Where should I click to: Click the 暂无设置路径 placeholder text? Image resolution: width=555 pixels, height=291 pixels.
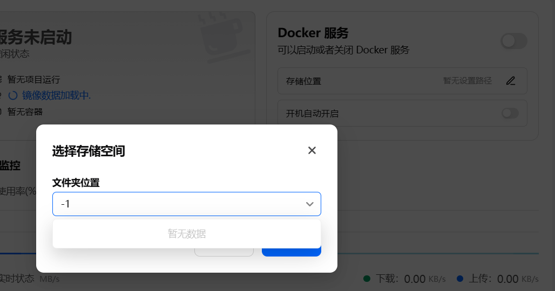[468, 81]
